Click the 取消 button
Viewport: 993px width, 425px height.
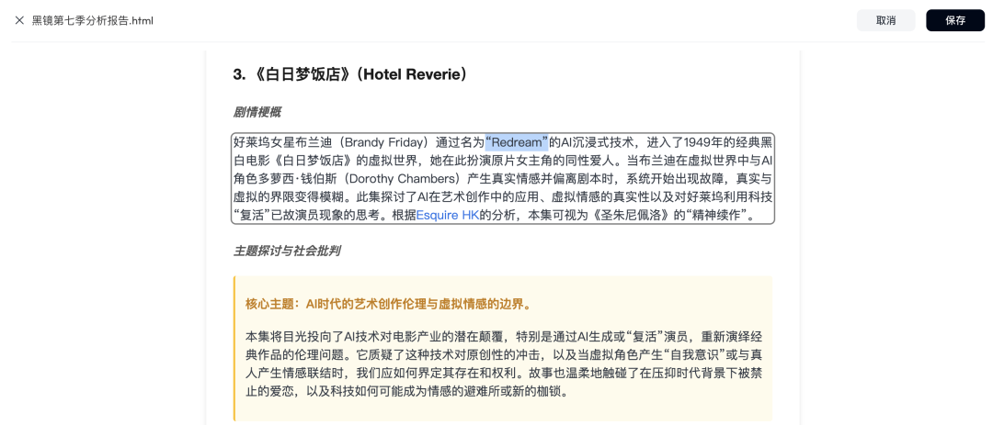coord(885,20)
